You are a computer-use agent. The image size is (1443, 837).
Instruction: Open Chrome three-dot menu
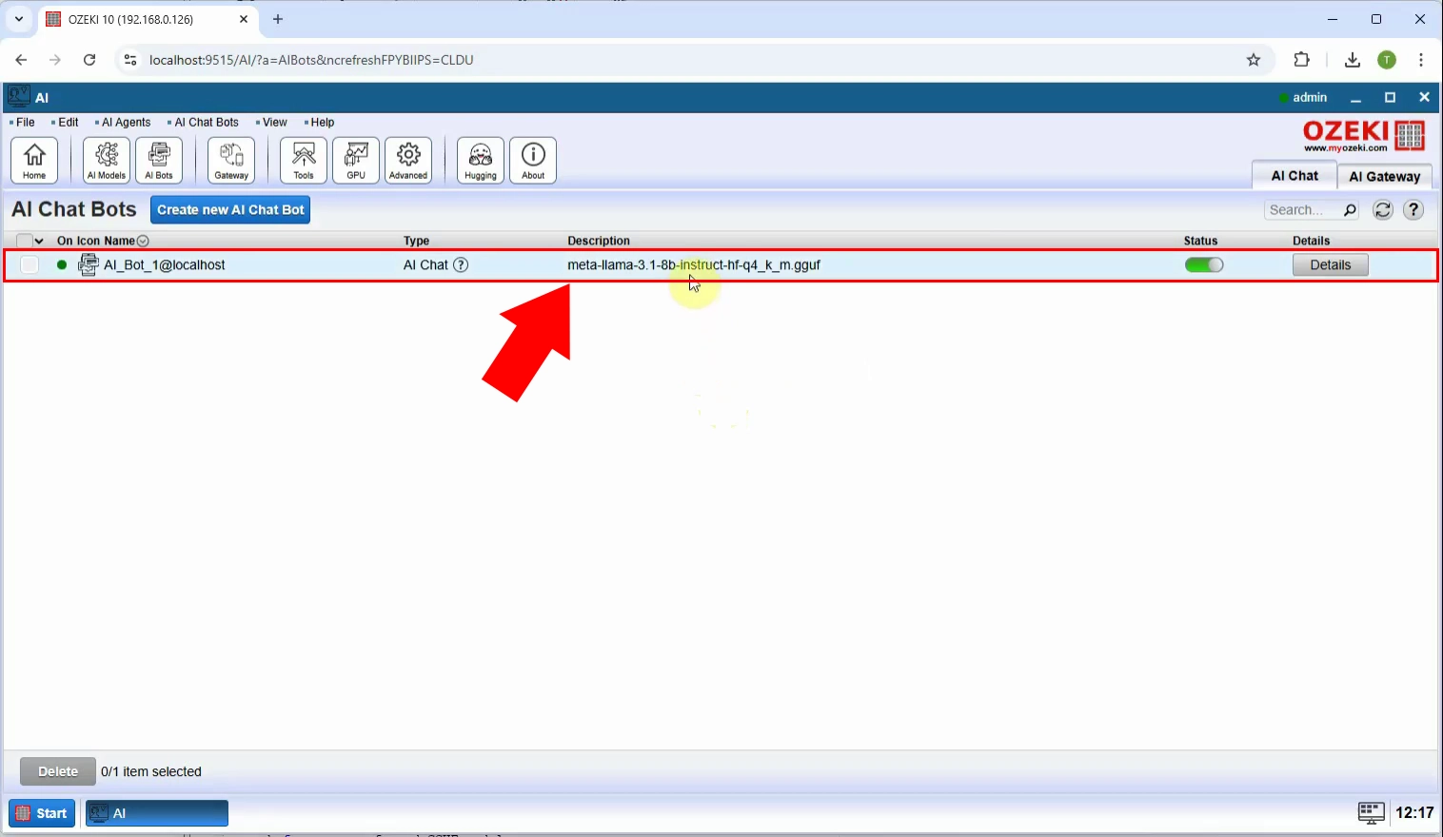1421,60
